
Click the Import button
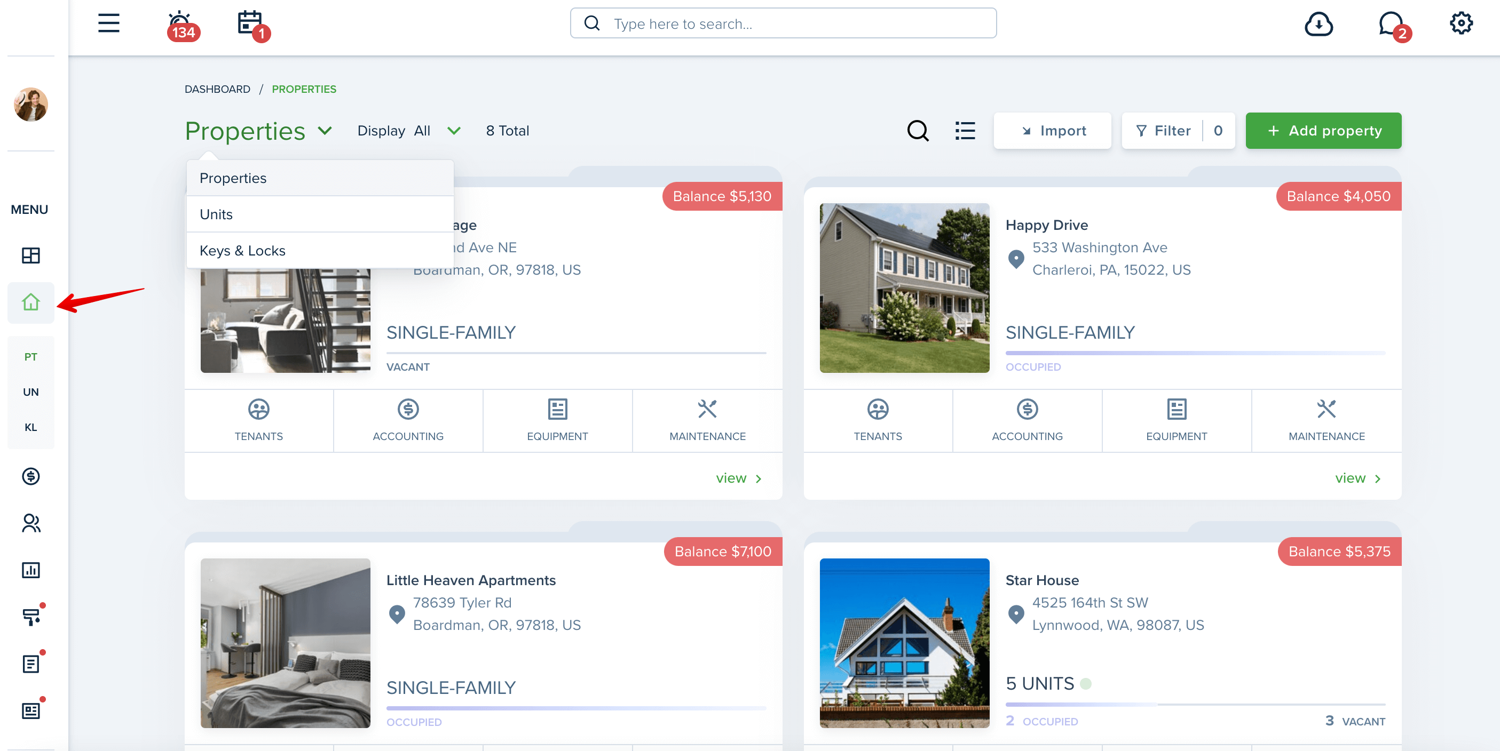click(x=1052, y=131)
